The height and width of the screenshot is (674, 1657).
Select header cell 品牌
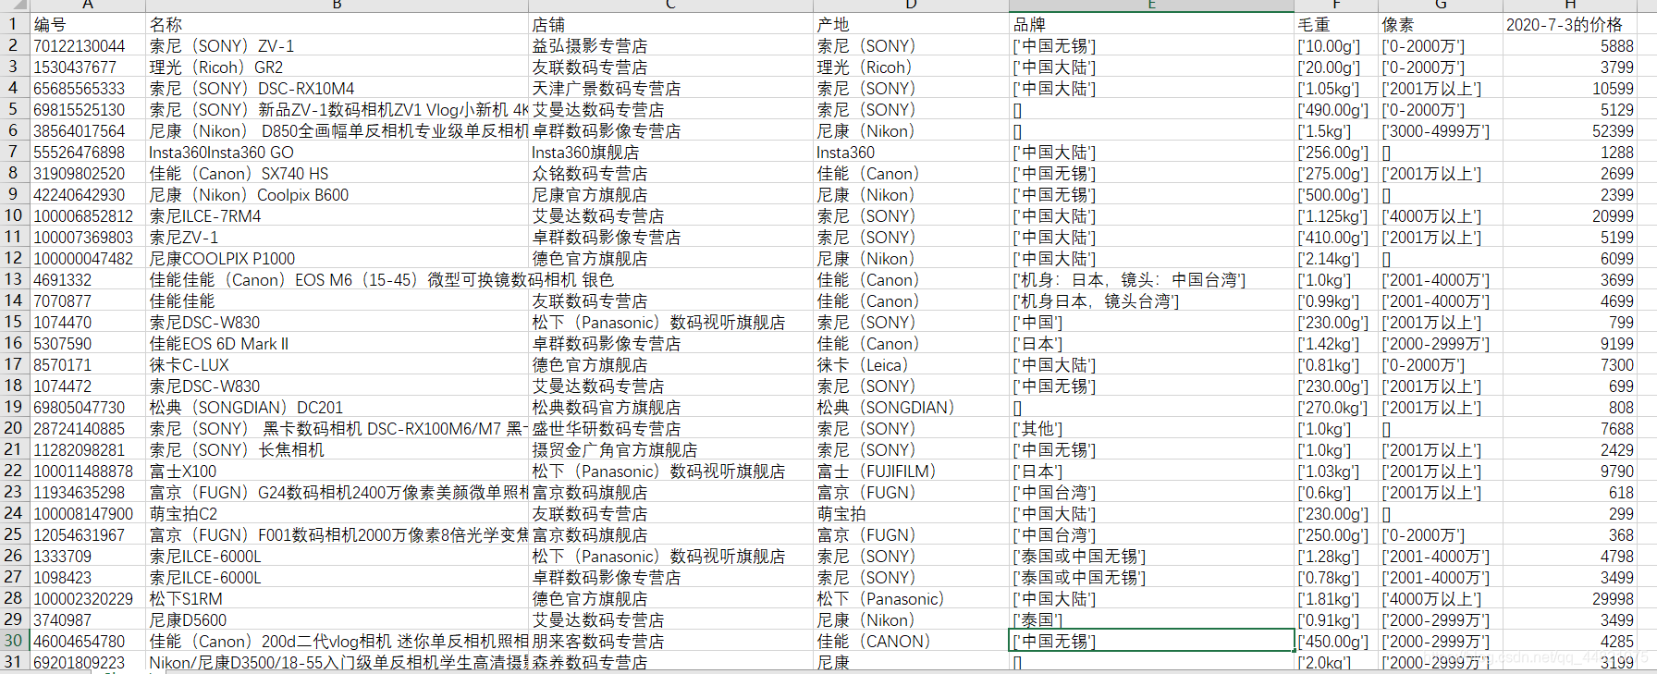pyautogui.click(x=1151, y=24)
